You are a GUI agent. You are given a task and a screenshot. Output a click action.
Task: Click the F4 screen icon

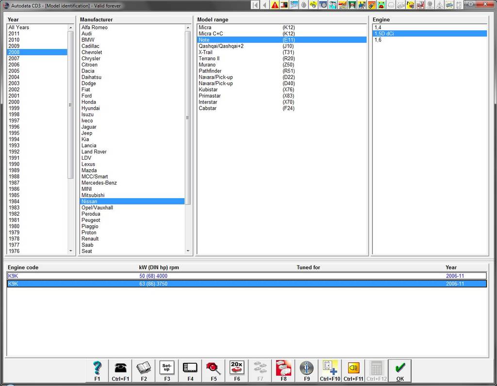point(190,371)
